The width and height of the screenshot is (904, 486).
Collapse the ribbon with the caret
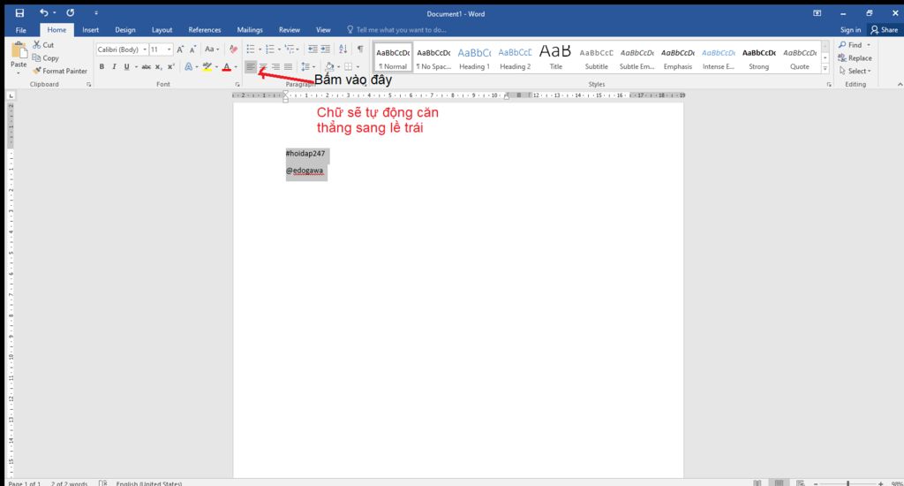pyautogui.click(x=900, y=84)
